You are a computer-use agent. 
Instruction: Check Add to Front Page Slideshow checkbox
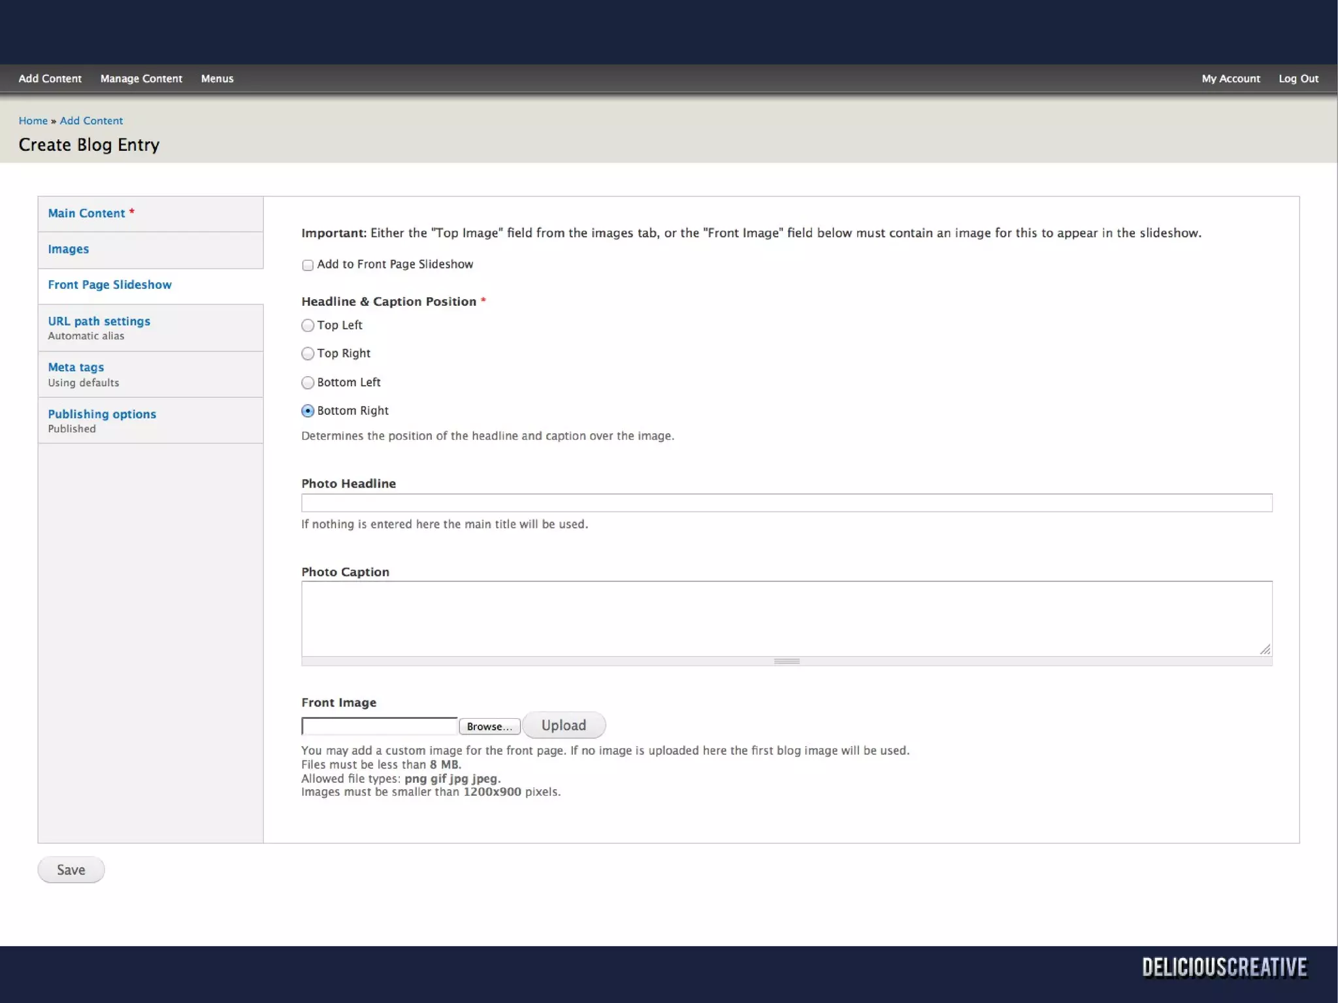(308, 265)
